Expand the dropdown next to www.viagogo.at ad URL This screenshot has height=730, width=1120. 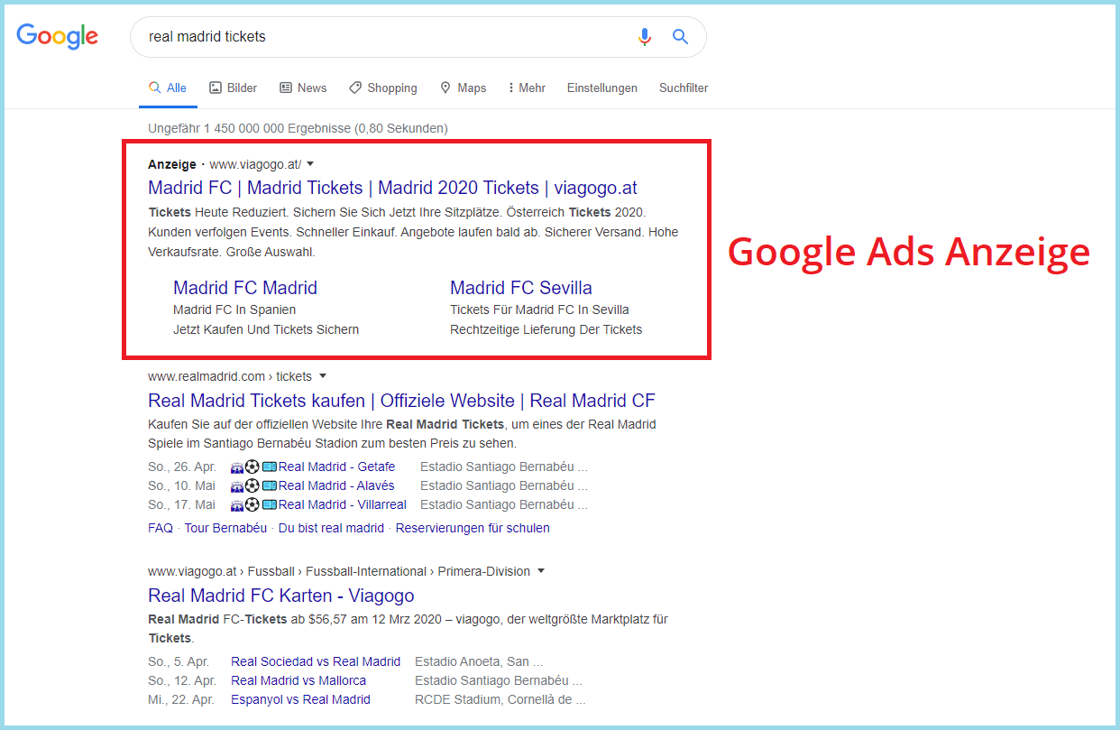point(310,163)
